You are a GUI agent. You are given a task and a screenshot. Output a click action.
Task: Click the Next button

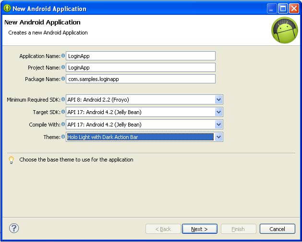[200, 229]
